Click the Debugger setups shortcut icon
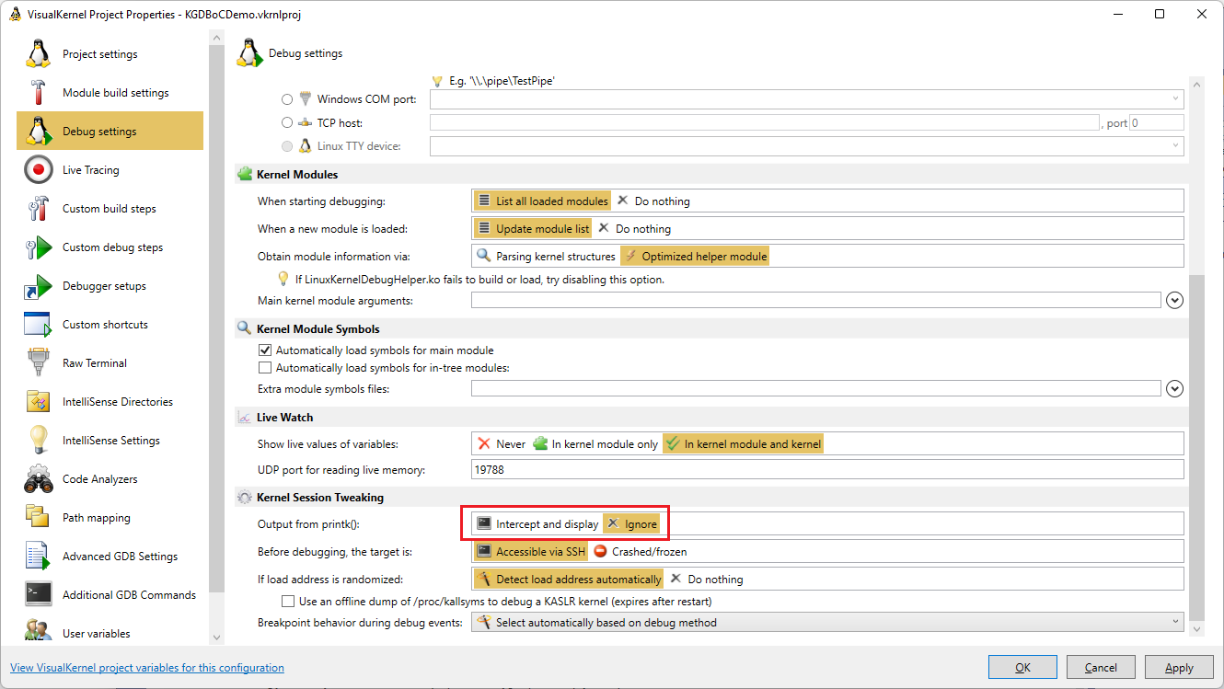 pos(38,286)
